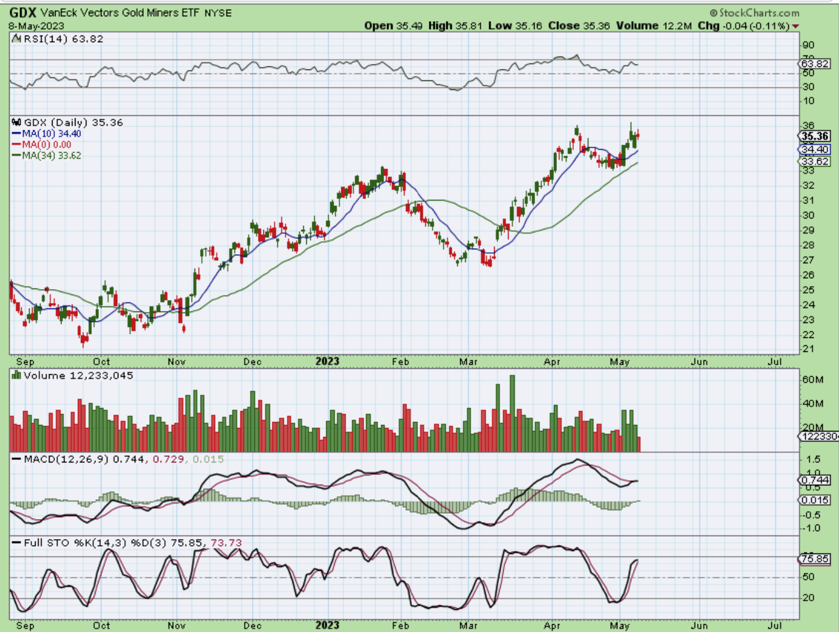Click Feb on the bottom time axis
This screenshot has width=839, height=632.
[400, 625]
